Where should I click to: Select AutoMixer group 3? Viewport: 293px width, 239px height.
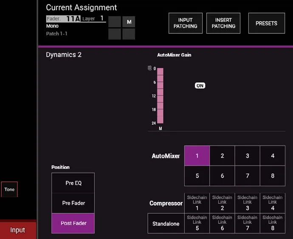[247, 156]
